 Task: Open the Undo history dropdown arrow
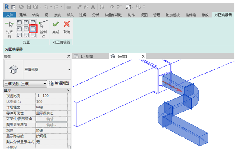(51, 7)
